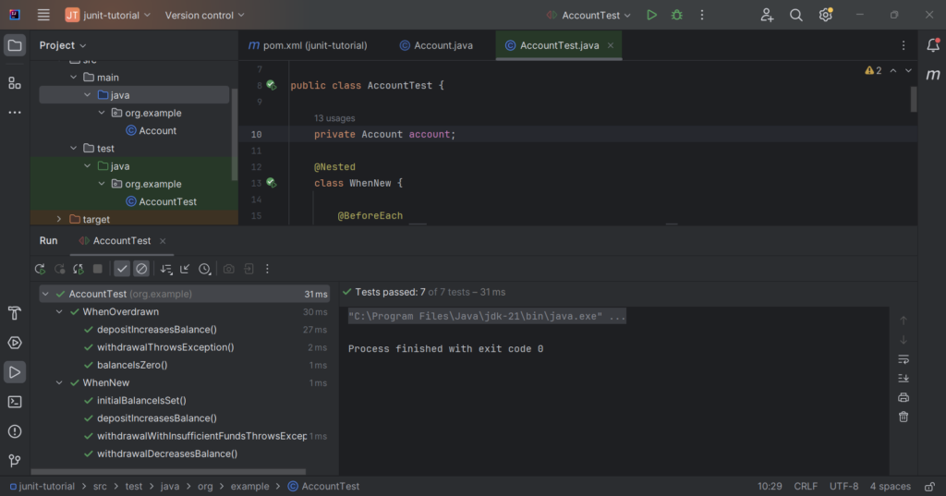Select AccountTest class in project tree

[x=161, y=201]
